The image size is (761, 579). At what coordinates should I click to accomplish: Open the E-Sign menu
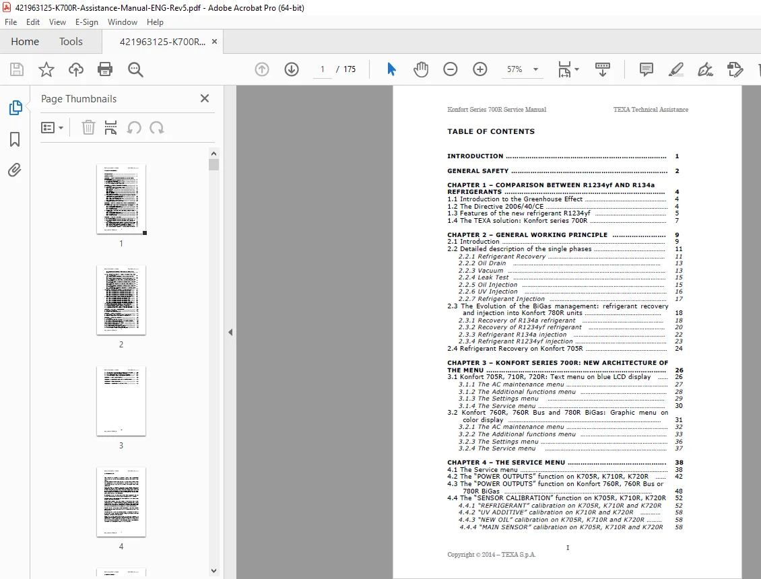point(86,22)
